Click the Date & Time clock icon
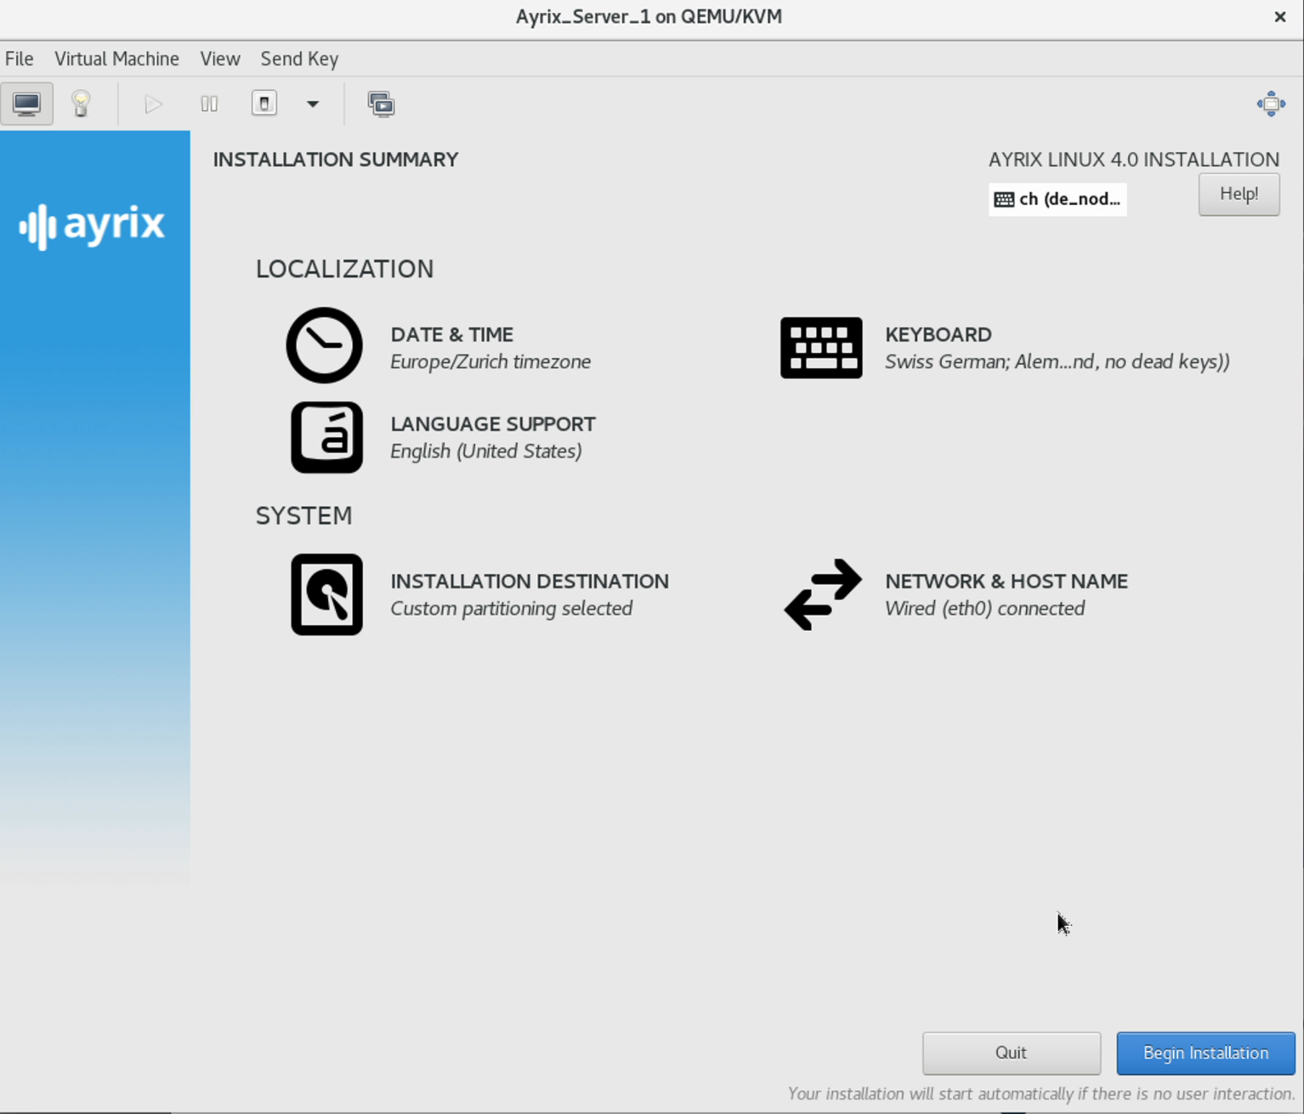Viewport: 1304px width, 1114px height. point(324,345)
